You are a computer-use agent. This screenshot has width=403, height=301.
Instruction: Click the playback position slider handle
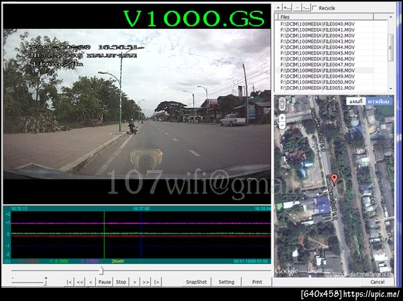[102, 270]
